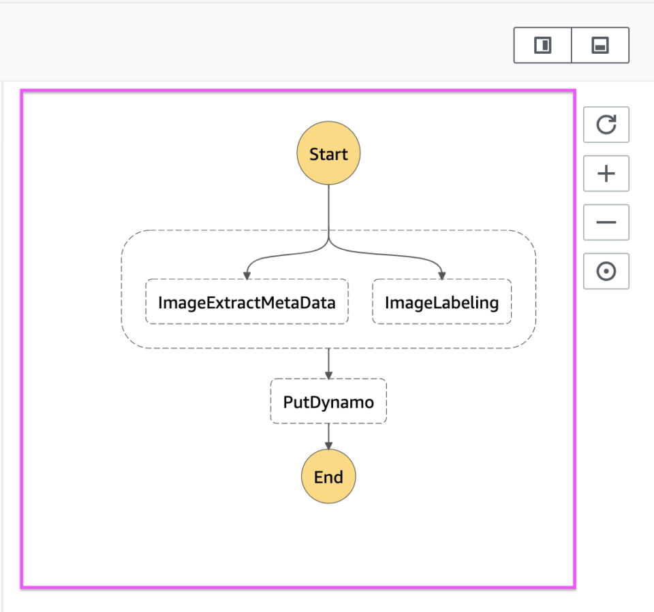Image resolution: width=654 pixels, height=612 pixels.
Task: Click the ImageLabeling branch box
Action: (x=441, y=302)
